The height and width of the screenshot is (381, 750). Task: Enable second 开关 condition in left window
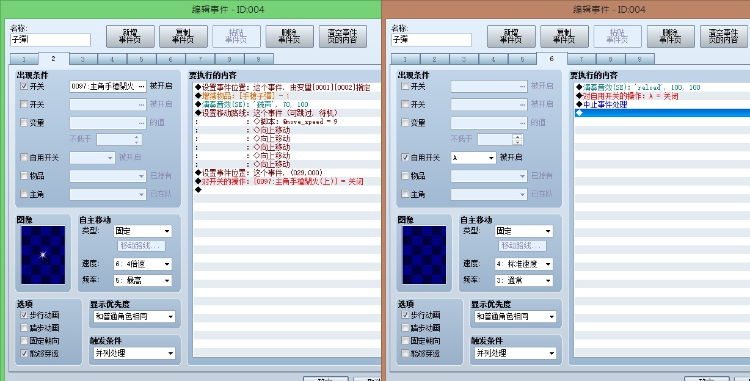[24, 104]
